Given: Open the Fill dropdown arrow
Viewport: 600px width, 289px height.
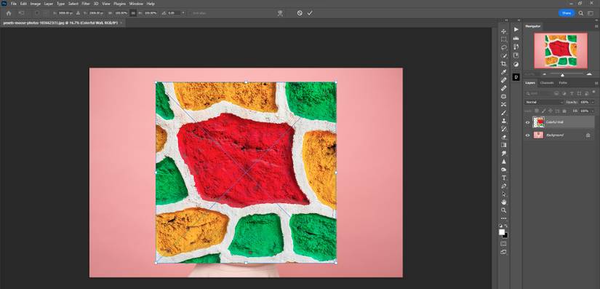Looking at the screenshot, I should [x=593, y=111].
